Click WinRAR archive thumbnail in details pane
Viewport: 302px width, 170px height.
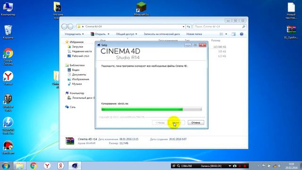(x=70, y=141)
